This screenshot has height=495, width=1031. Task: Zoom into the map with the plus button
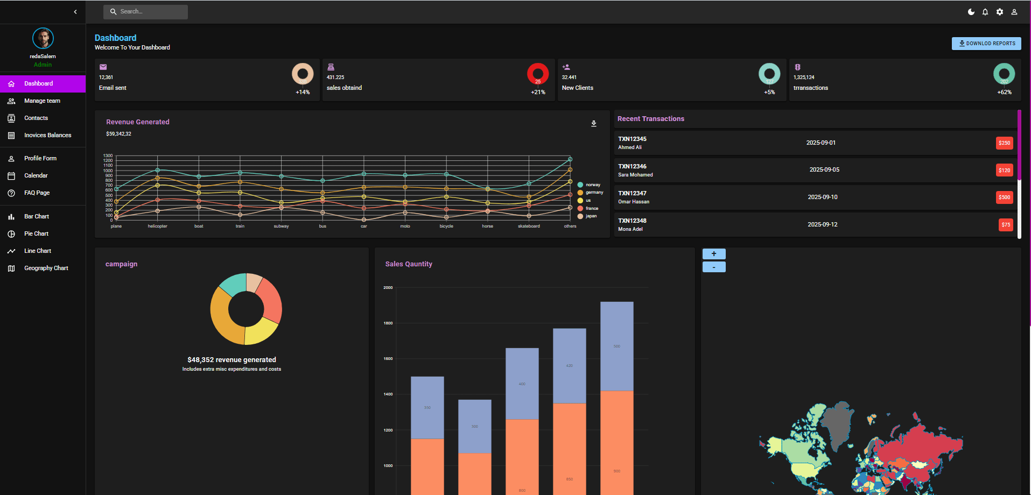(713, 253)
